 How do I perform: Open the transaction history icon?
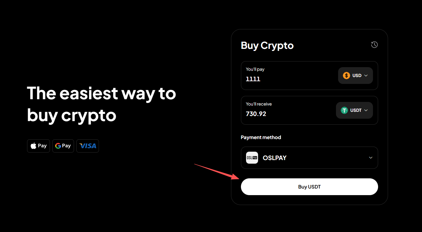coord(374,45)
